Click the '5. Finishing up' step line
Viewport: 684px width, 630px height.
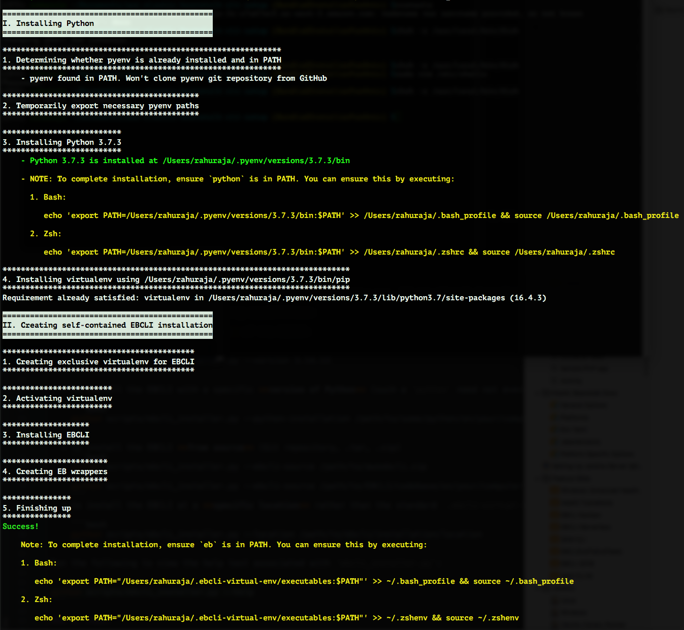(37, 508)
